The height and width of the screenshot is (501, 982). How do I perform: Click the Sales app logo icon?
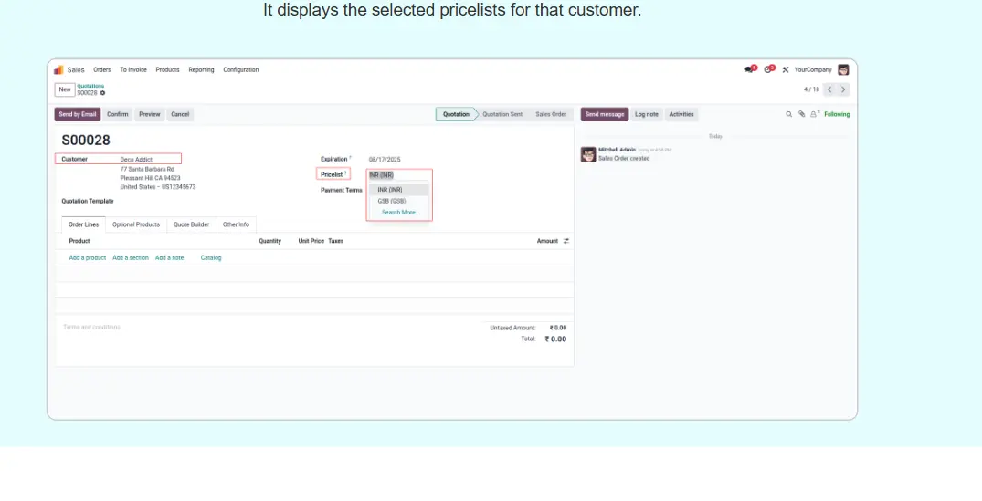coord(58,70)
